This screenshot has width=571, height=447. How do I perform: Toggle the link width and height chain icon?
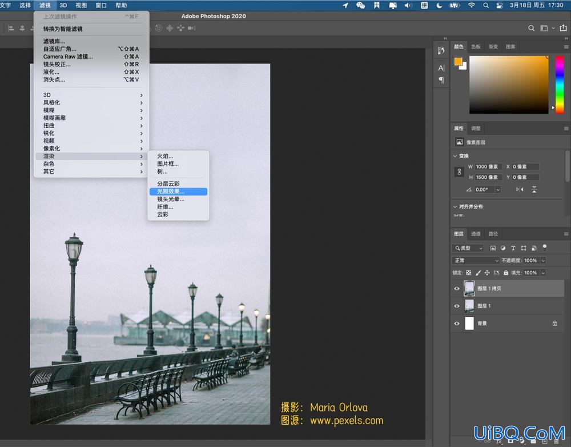(459, 172)
